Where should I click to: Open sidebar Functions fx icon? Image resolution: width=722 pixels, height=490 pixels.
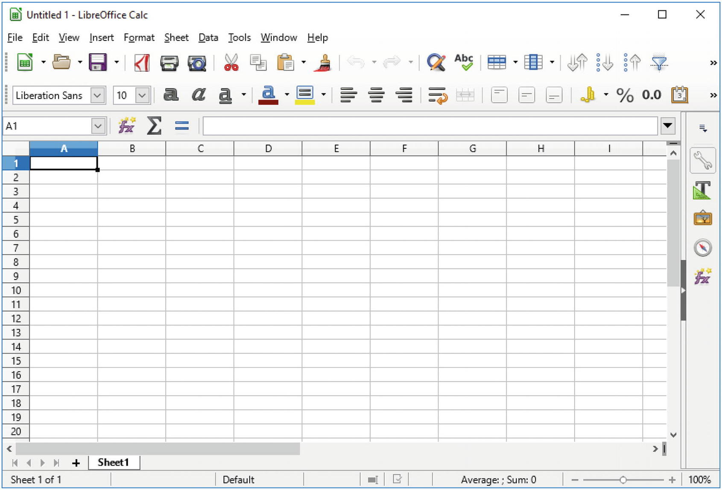[x=703, y=276]
